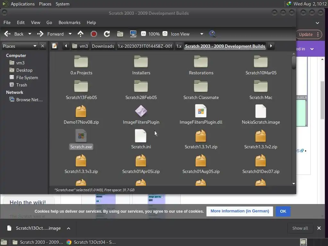Expand Scratch13Oct image download options chevron
This screenshot has width=328, height=246.
tap(69, 228)
